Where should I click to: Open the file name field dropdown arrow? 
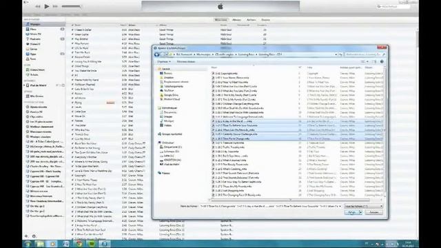[x=340, y=207]
